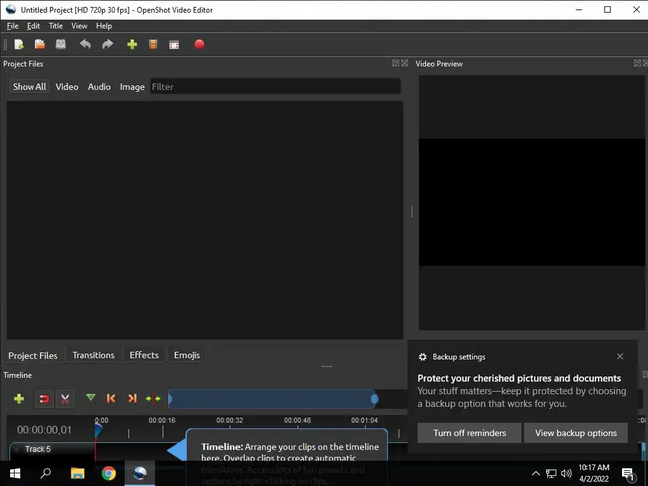This screenshot has height=486, width=648.
Task: Export video with the red record icon
Action: pyautogui.click(x=199, y=44)
